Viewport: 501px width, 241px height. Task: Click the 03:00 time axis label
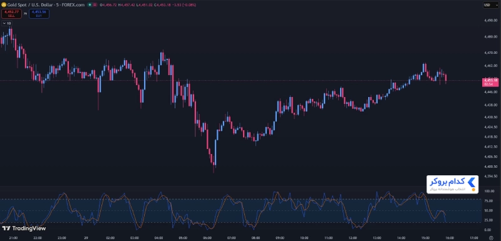[x=135, y=238]
